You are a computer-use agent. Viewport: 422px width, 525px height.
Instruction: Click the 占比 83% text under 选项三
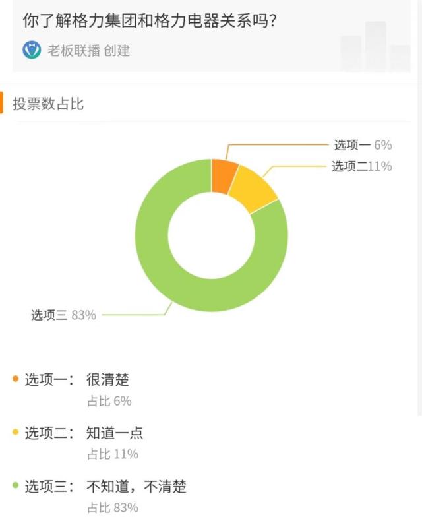pyautogui.click(x=113, y=508)
